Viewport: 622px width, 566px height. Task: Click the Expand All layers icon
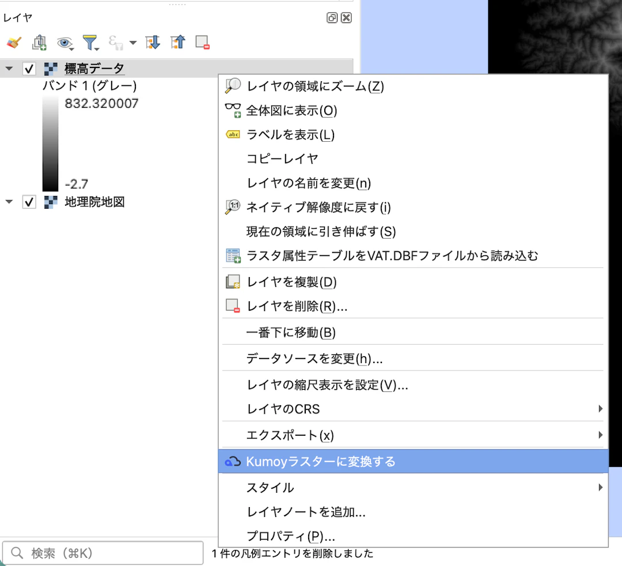pos(153,43)
